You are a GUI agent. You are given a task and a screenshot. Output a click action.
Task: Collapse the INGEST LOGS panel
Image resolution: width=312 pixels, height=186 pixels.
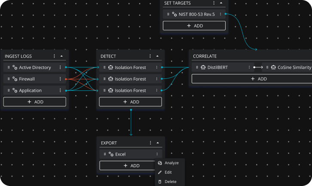[x=61, y=56]
